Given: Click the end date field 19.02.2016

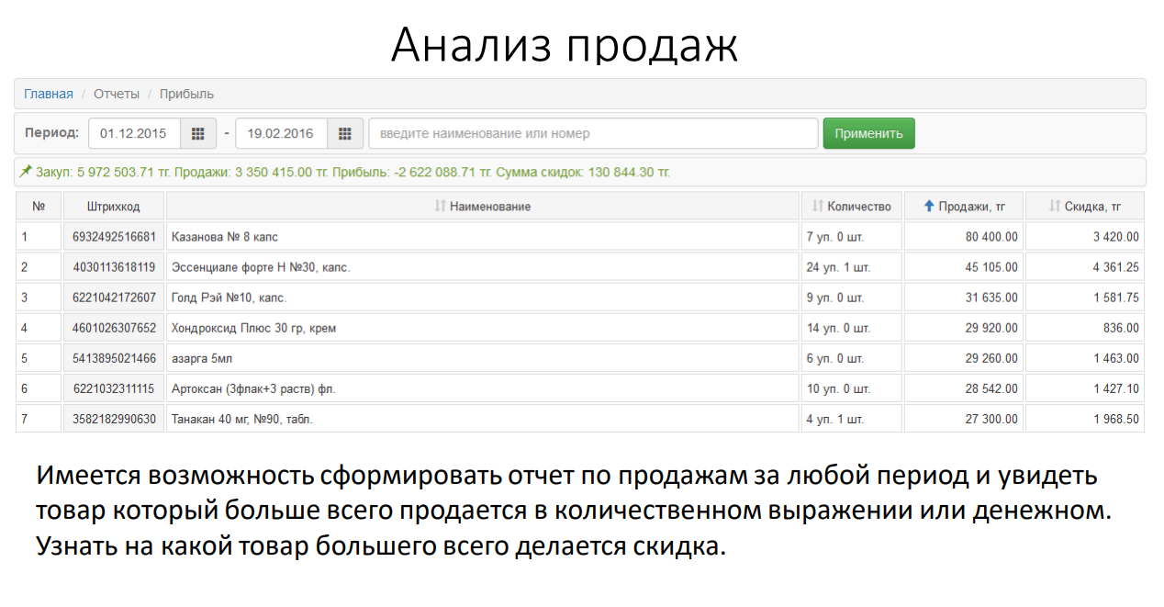Looking at the screenshot, I should (283, 134).
